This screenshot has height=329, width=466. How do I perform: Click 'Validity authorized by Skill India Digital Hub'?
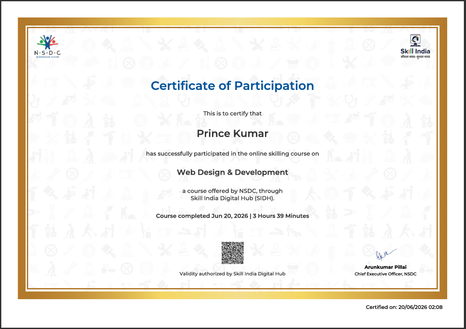(x=233, y=274)
